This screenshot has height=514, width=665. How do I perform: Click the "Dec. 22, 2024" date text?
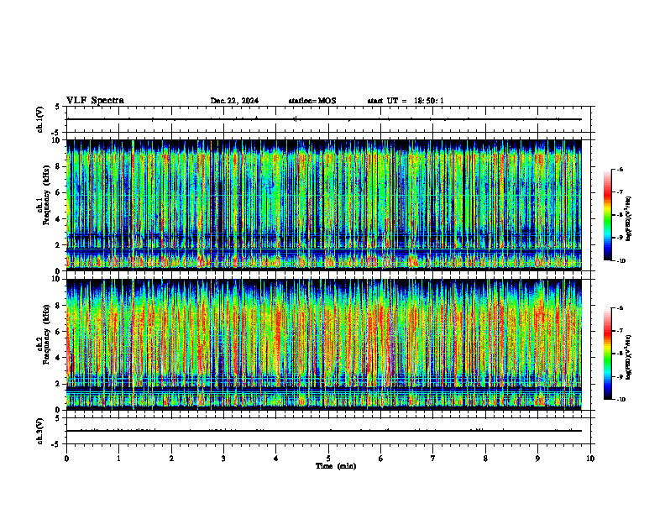tap(234, 101)
